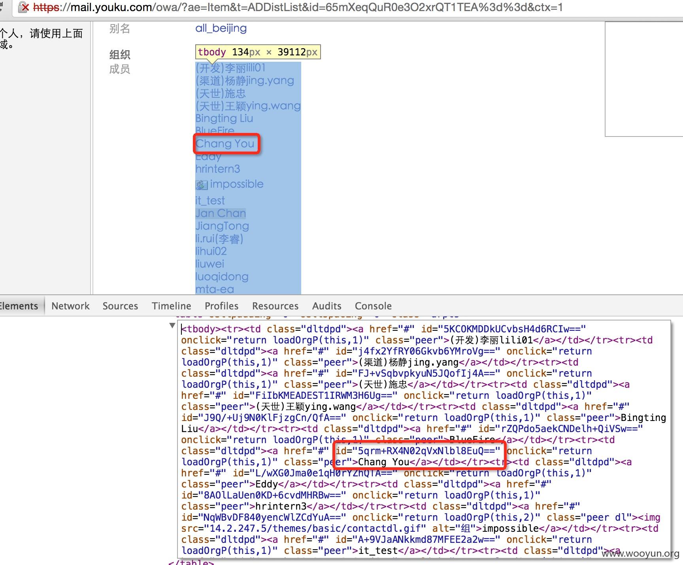Open the impossible group link

(x=236, y=184)
